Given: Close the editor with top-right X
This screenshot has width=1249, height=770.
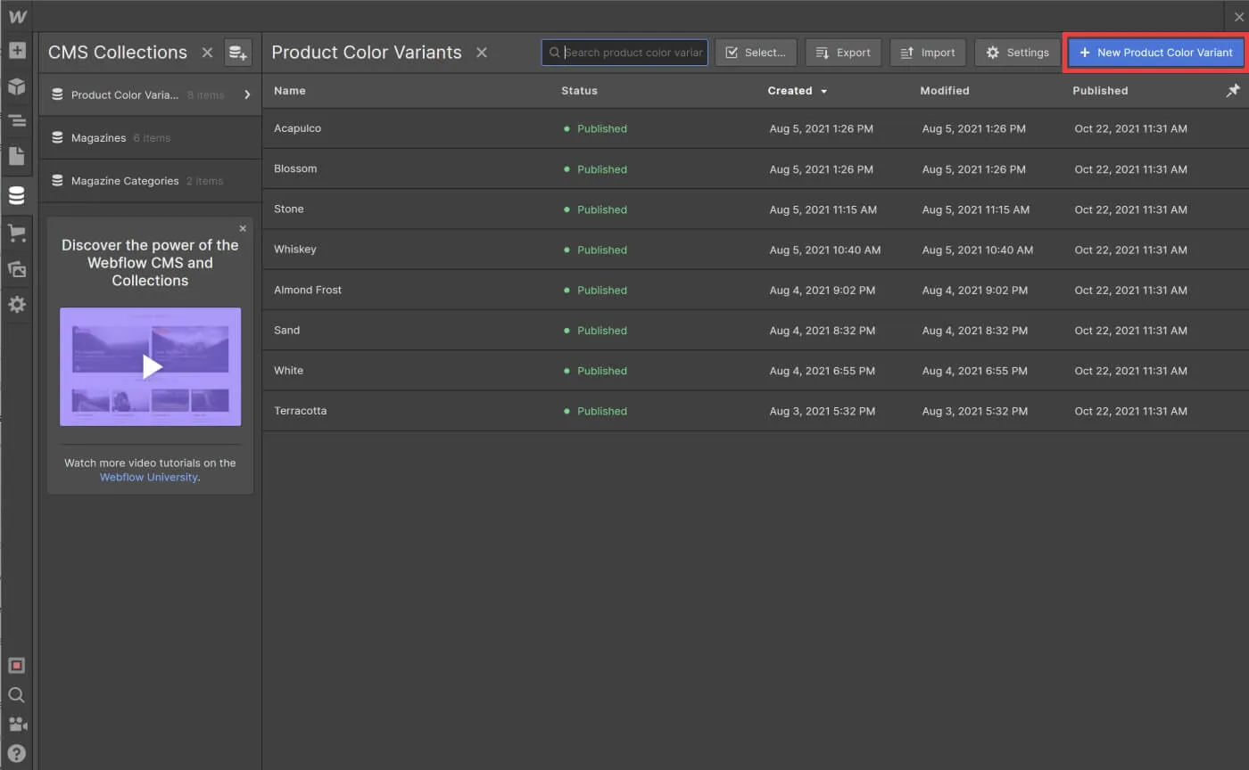Looking at the screenshot, I should pos(1238,17).
